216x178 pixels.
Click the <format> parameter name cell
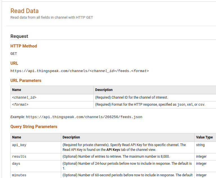pos(20,105)
